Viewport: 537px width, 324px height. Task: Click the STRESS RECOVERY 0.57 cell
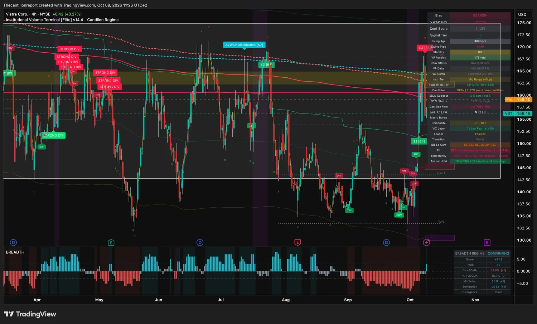[x=480, y=145]
